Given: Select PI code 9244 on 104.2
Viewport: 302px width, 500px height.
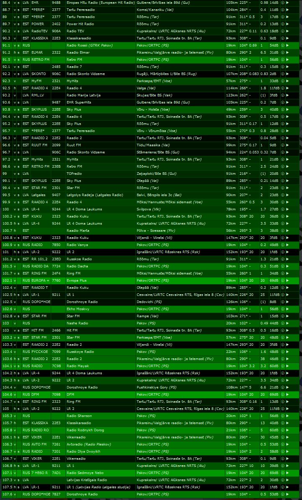Looking at the screenshot, I should pyautogui.click(x=56, y=373).
